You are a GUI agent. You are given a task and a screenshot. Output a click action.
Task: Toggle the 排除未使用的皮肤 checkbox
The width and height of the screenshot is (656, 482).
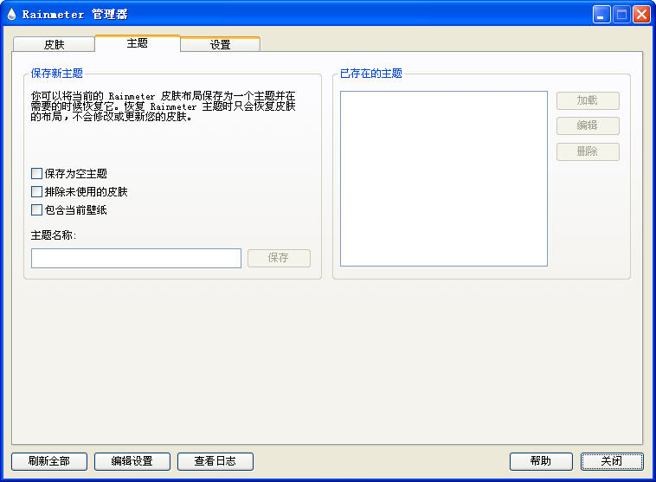coord(36,192)
